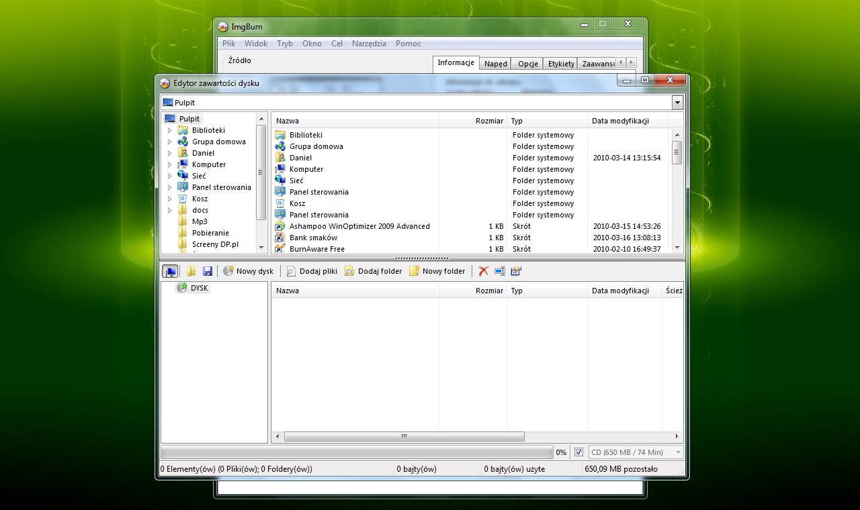Click the save project floppy icon
Screen dimensions: 860x510
pos(208,271)
